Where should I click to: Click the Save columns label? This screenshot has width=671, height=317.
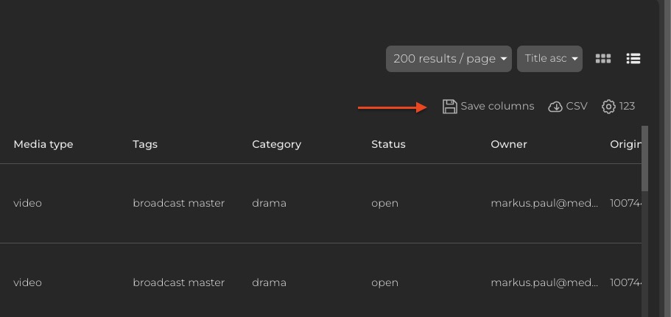497,107
